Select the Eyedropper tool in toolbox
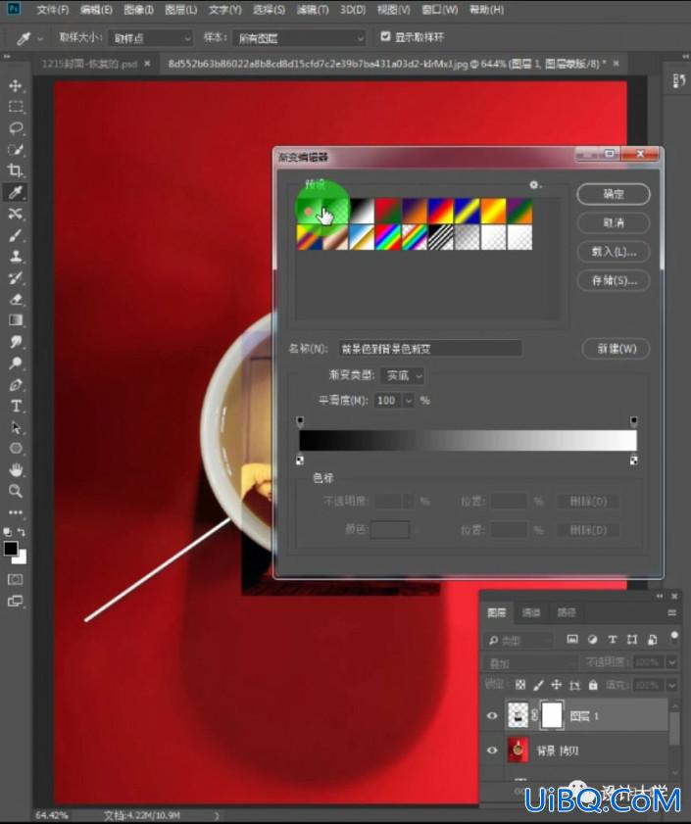 click(x=16, y=192)
